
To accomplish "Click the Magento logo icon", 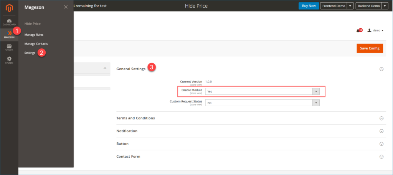I will 9,8.
